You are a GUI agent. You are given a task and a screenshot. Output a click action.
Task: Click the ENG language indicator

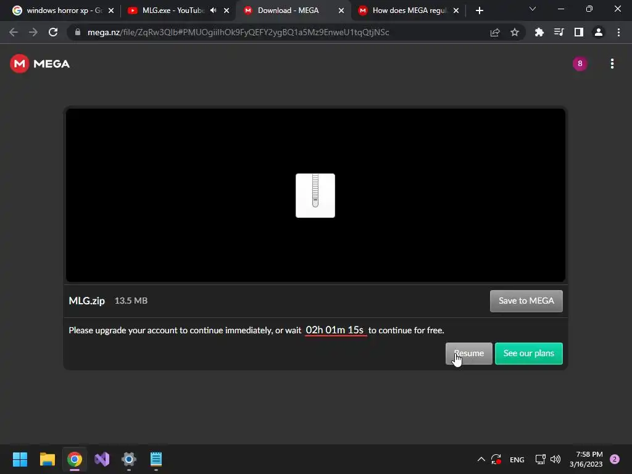pyautogui.click(x=517, y=459)
